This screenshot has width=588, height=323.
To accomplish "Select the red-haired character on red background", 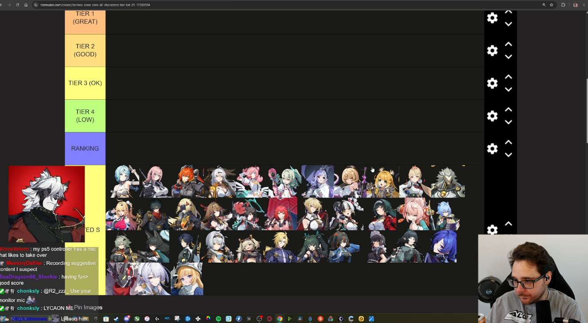I will pos(281,214).
